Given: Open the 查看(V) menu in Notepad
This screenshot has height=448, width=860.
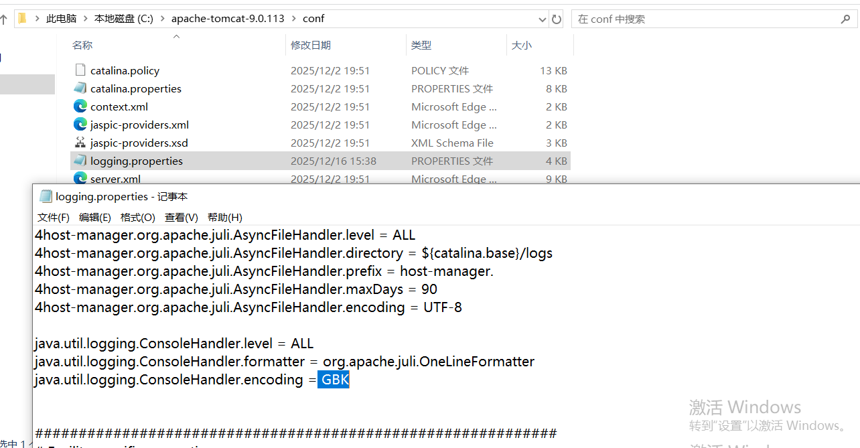Looking at the screenshot, I should pos(182,218).
